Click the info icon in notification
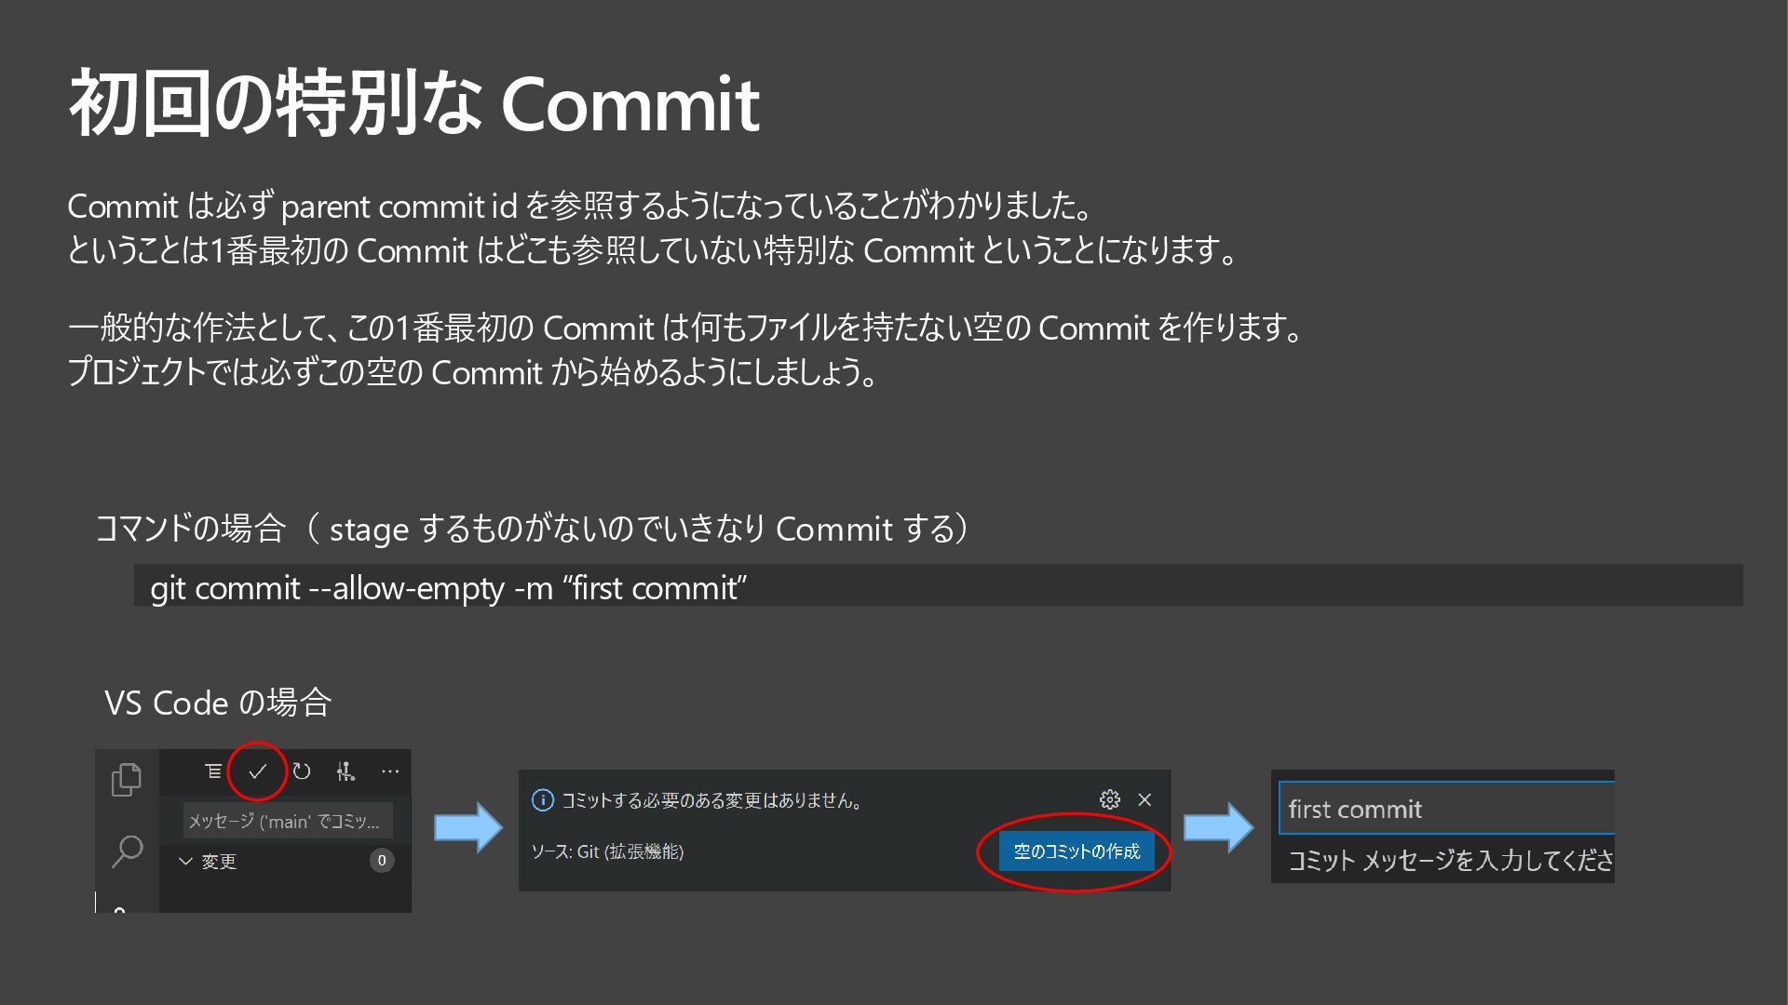1788x1005 pixels. tap(542, 800)
